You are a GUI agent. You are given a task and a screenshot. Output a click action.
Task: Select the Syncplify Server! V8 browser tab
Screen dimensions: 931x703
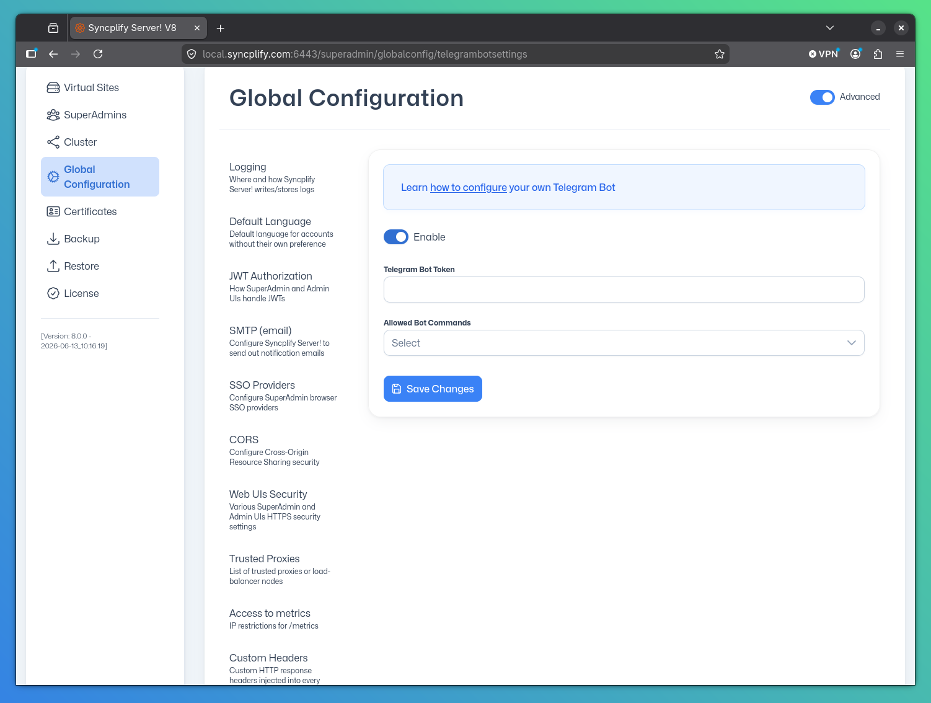pos(139,28)
